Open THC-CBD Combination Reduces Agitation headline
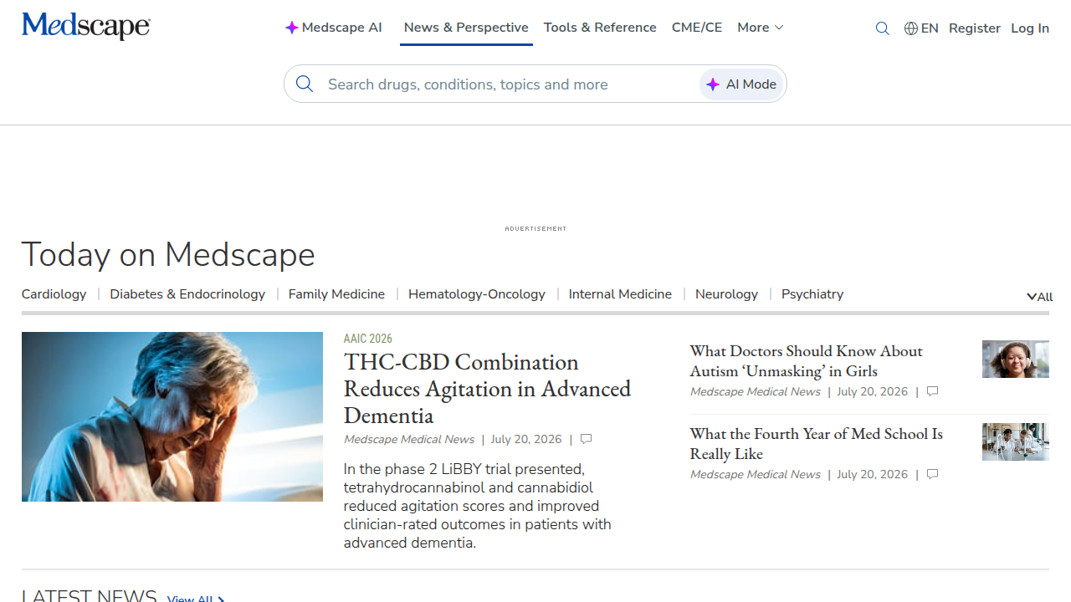The width and height of the screenshot is (1071, 602). [487, 389]
